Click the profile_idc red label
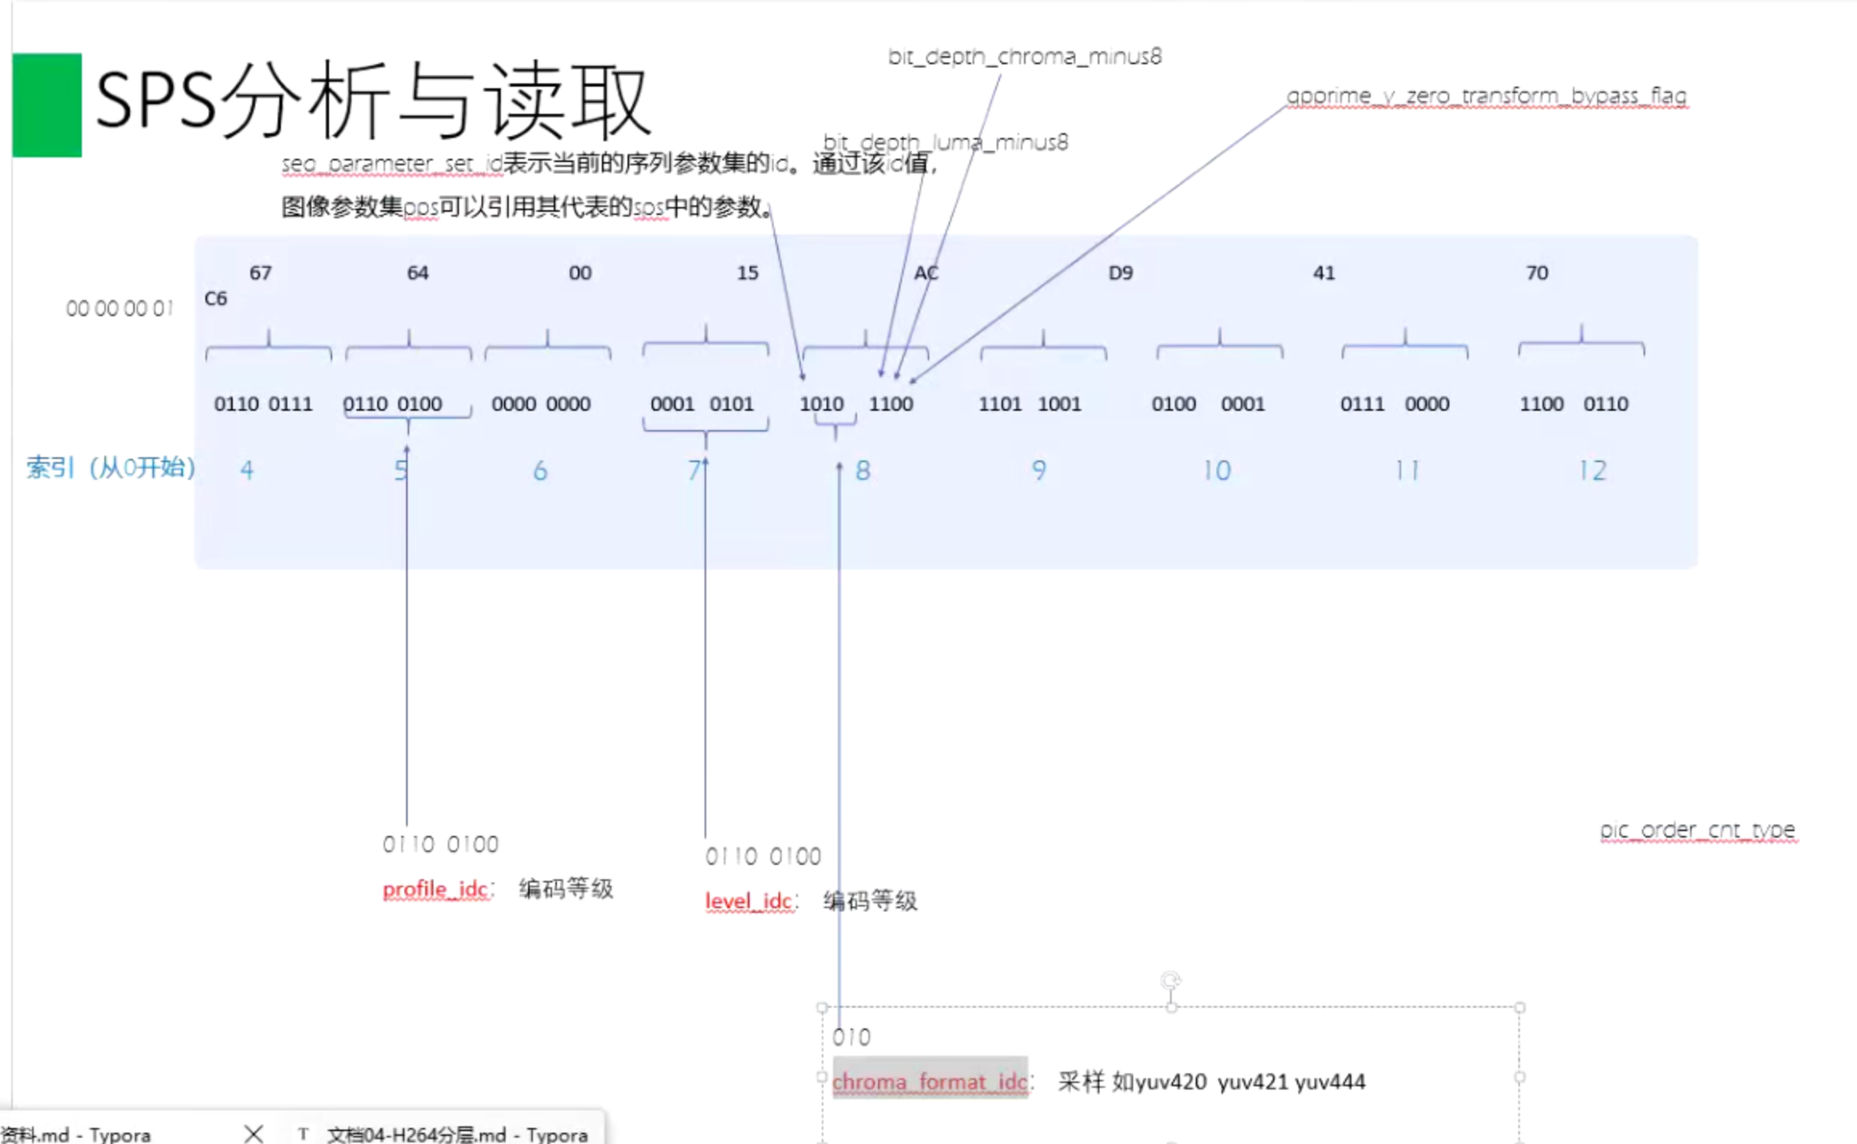1857x1144 pixels. point(435,889)
